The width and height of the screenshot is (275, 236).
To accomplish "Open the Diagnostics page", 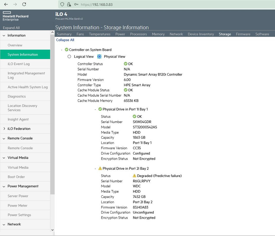I will (25, 96).
